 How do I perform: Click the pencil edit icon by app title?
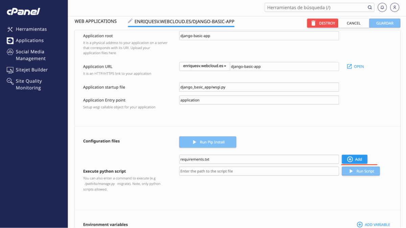(x=130, y=21)
